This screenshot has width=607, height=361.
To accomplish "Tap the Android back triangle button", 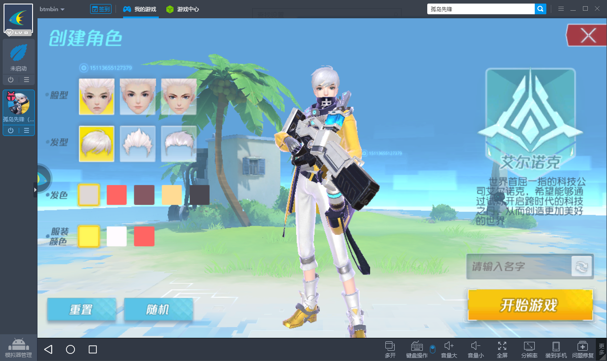I will click(x=48, y=349).
